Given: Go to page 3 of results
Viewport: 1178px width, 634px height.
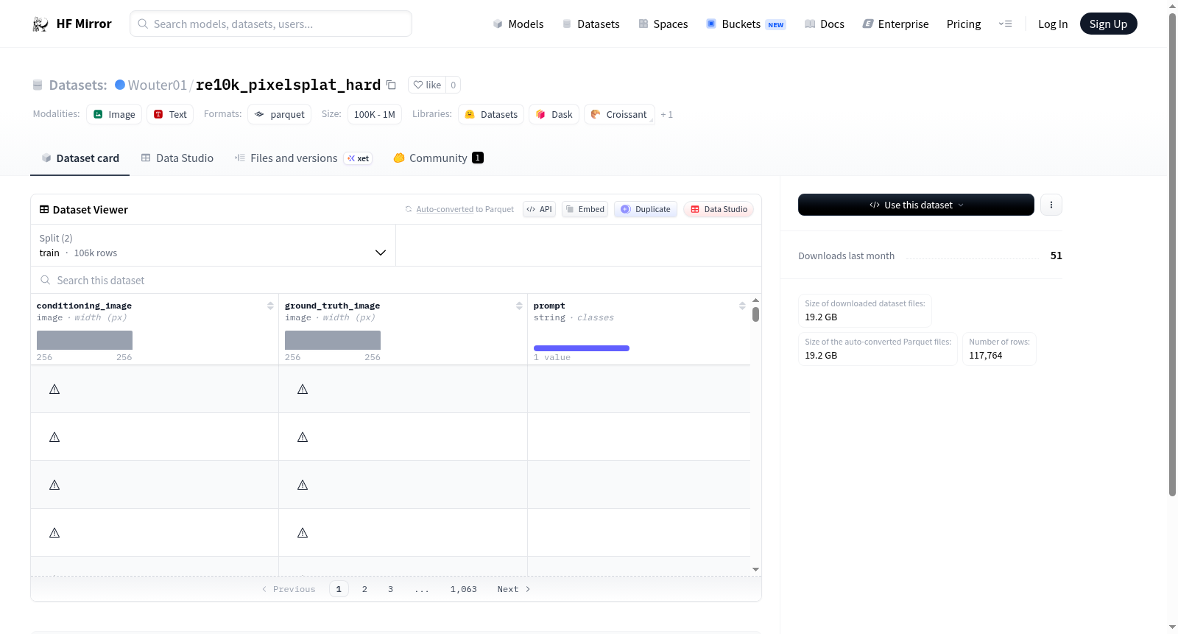Looking at the screenshot, I should point(390,589).
